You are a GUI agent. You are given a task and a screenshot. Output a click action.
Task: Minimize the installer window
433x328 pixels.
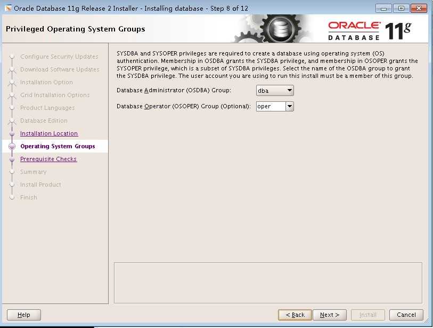pyautogui.click(x=383, y=9)
